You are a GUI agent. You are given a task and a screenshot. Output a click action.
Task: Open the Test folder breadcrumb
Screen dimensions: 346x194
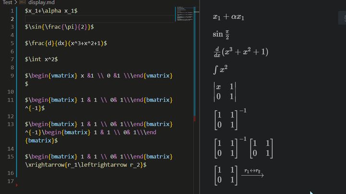pos(7,2)
